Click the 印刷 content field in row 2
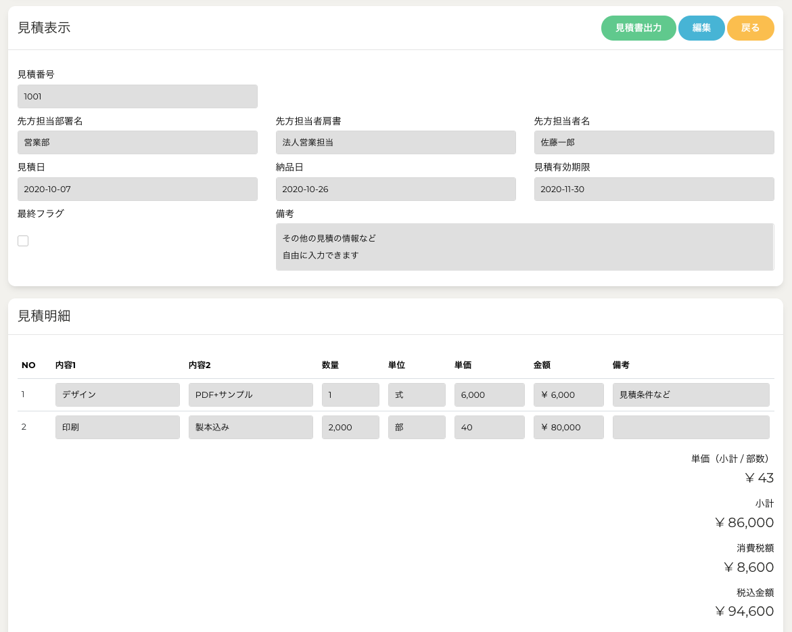 click(x=118, y=428)
